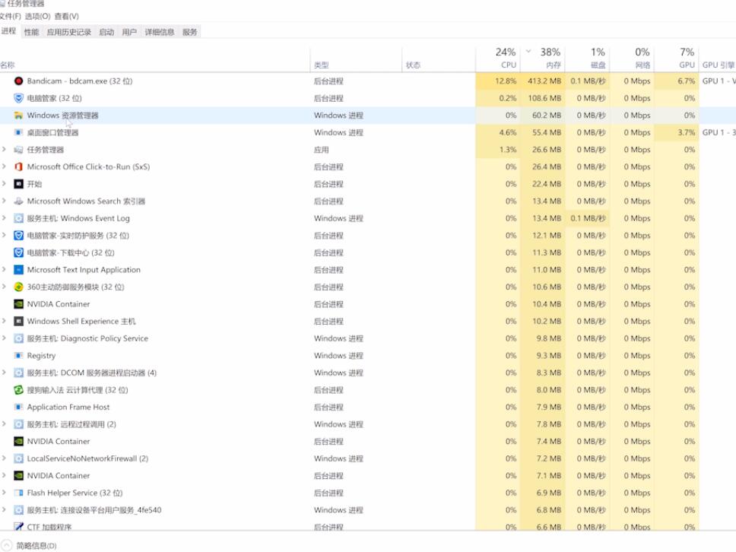Image resolution: width=736 pixels, height=552 pixels.
Task: Sort by the 状态 column header
Action: click(x=439, y=59)
